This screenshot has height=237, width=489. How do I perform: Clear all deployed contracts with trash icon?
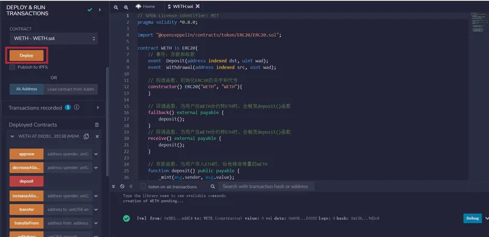click(97, 125)
